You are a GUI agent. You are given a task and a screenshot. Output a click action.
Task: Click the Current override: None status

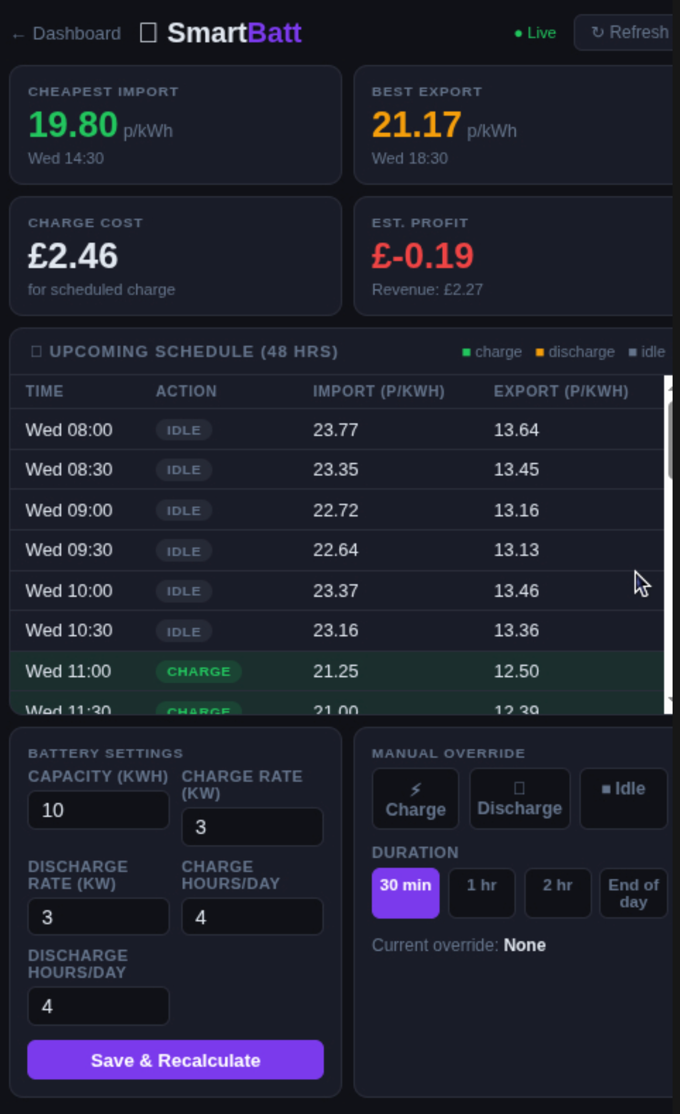click(x=458, y=945)
